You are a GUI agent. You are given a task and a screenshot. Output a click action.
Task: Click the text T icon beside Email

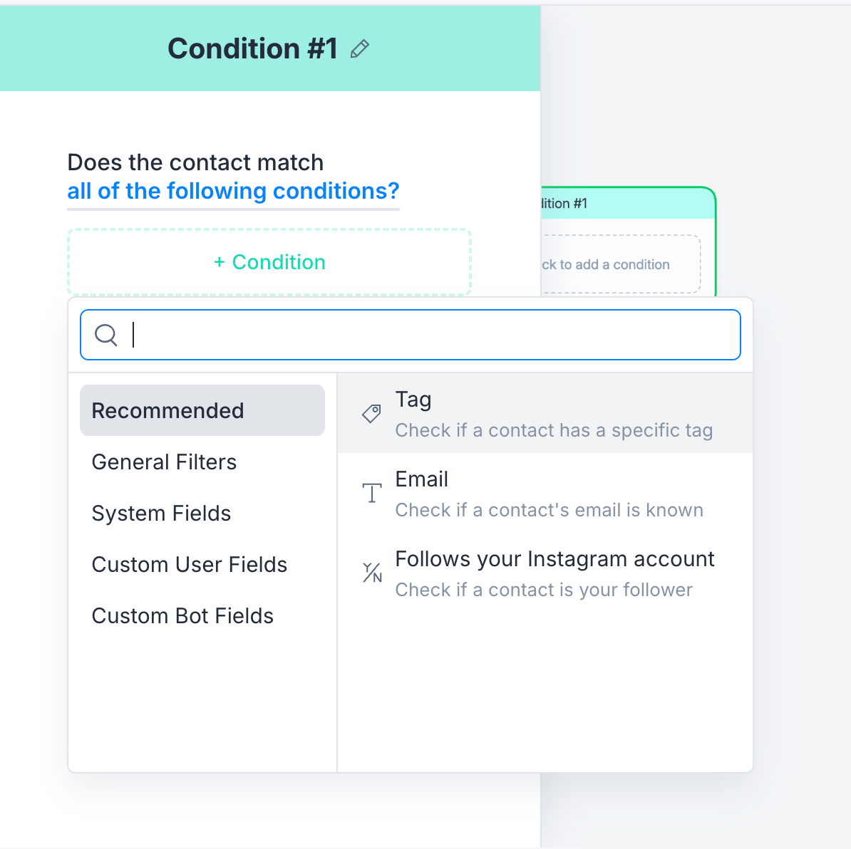(372, 493)
